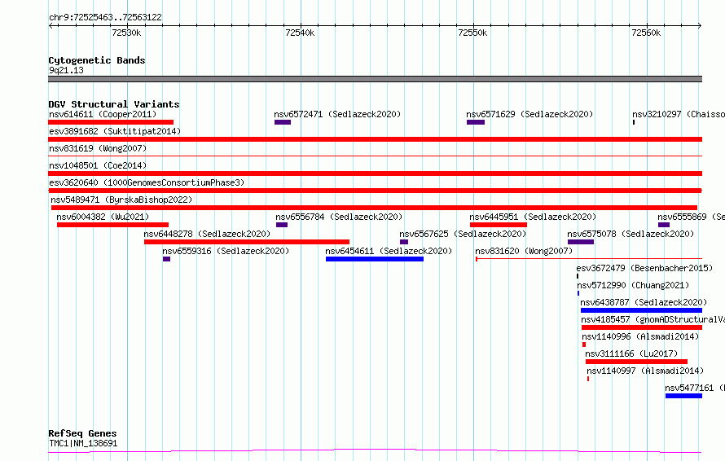Viewport: 725px width, 461px height.
Task: Click esv3620640 (1000GenomesConsortiumPhase3) label
Action: pyautogui.click(x=147, y=182)
